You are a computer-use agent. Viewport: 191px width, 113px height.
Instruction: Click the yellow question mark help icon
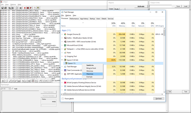pyautogui.click(x=38, y=8)
